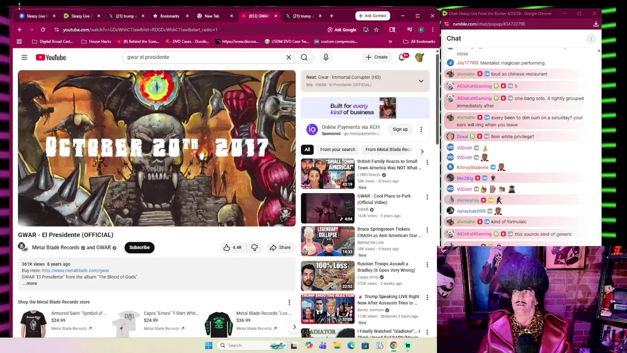Open the YouTube hamburger guide menu
This screenshot has width=627, height=353.
pos(24,57)
